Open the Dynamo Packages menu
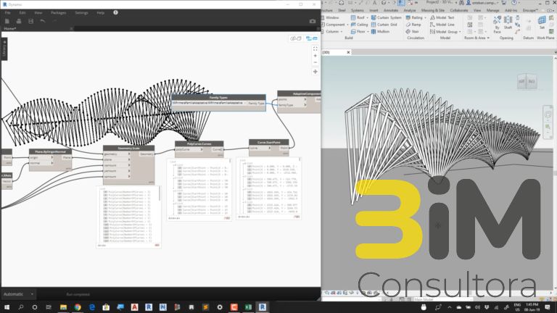This screenshot has width=557, height=313. pos(58,13)
